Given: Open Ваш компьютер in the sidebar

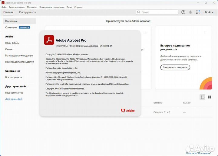Looking at the screenshot, I should [x=14, y=93].
